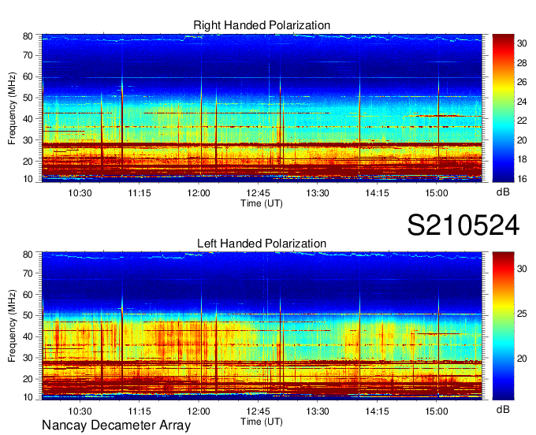Click the 12:00 tick label on bottom plot
Viewport: 536px width, 435px height.
[x=199, y=411]
